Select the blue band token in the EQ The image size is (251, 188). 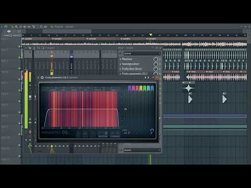click(152, 88)
